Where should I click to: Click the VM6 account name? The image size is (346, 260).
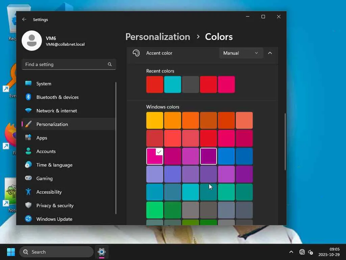click(51, 38)
